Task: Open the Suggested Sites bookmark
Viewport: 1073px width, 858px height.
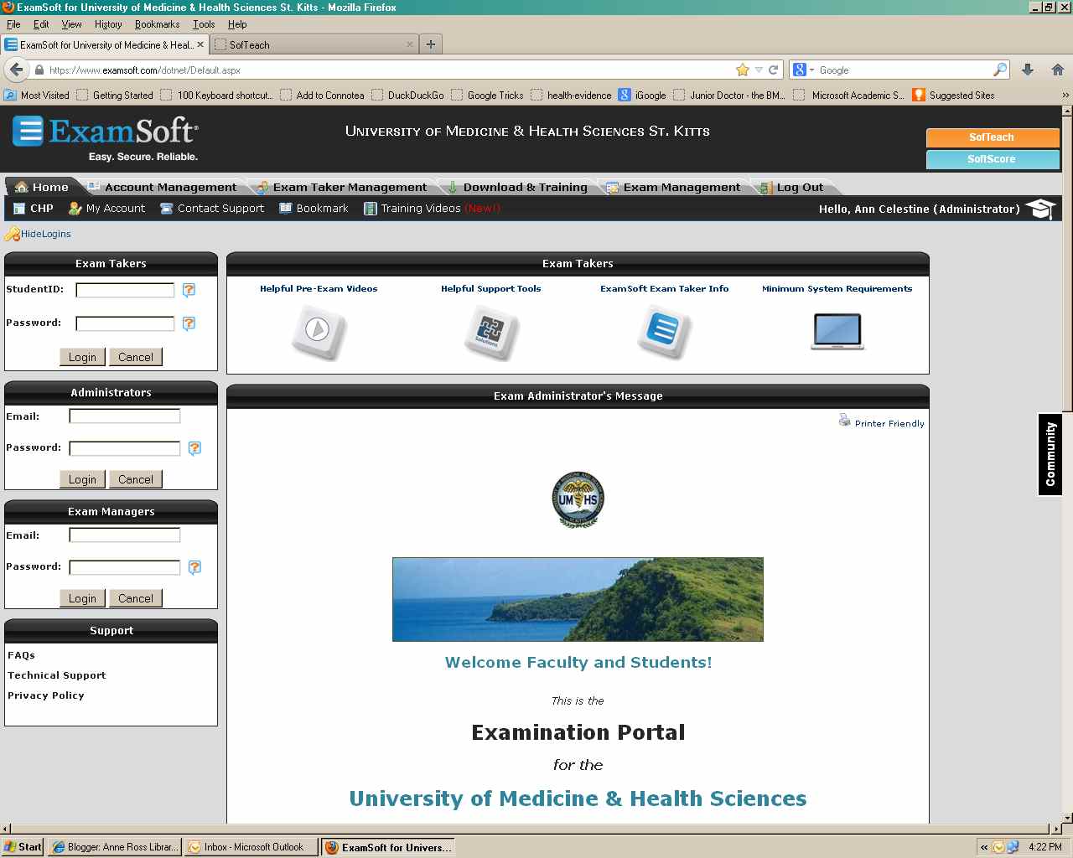Action: click(x=954, y=96)
